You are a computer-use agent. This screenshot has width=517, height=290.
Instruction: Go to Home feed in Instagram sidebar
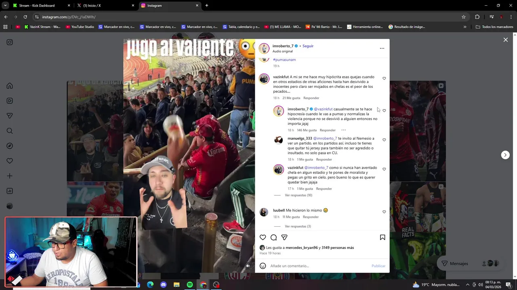[x=10, y=86]
